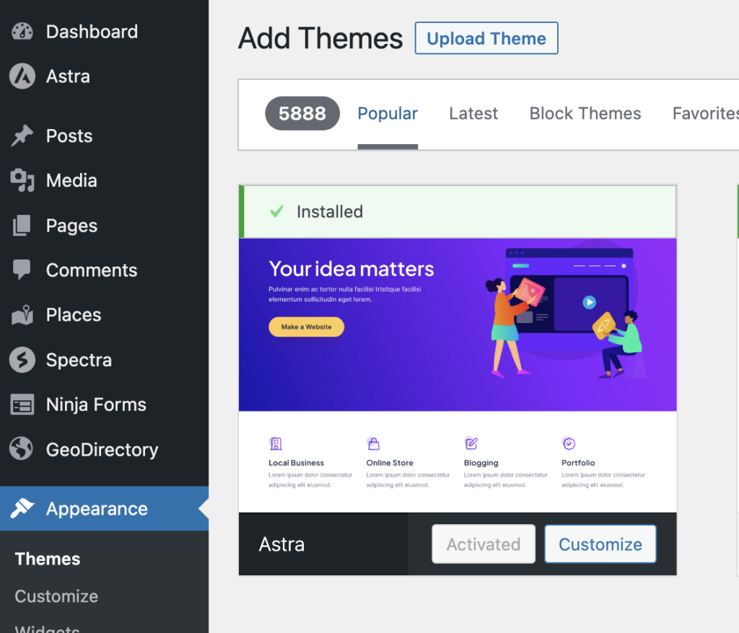Click the Pages icon in sidebar
The height and width of the screenshot is (633, 739).
pyautogui.click(x=22, y=226)
